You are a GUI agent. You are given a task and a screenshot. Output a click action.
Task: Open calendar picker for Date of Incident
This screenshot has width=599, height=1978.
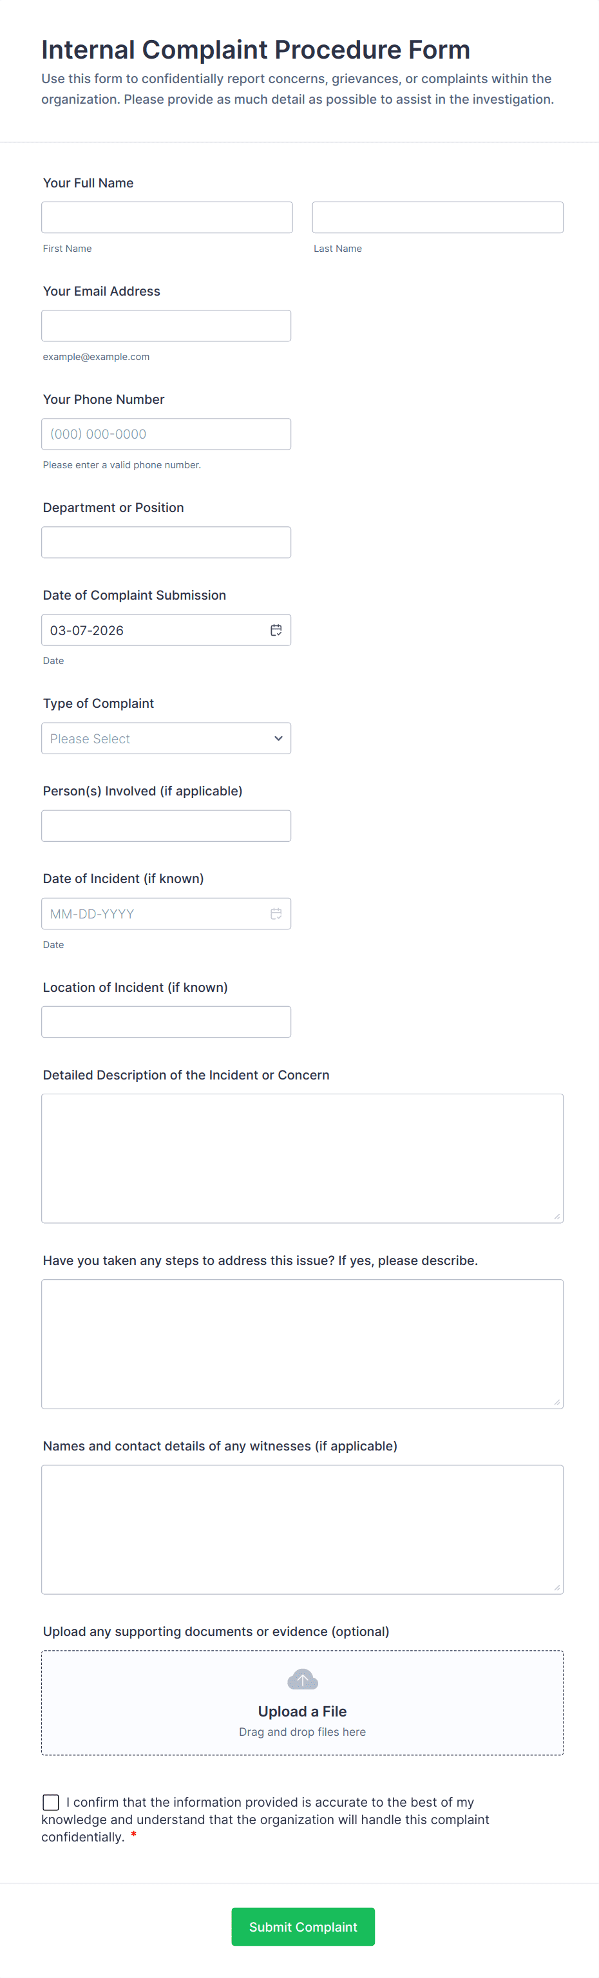point(276,914)
